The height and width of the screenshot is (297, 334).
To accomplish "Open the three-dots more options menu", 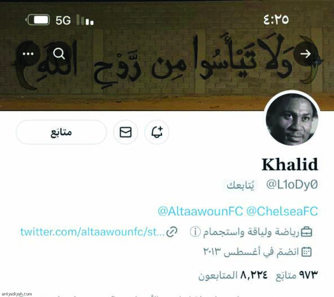I will pos(28,54).
